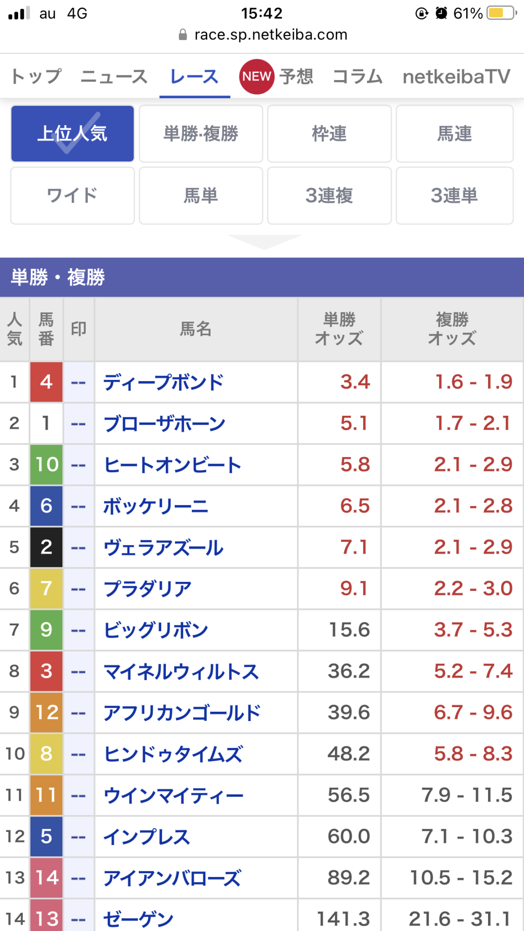524x931 pixels.
Task: Select the 上位人気 odds toggle
Action: [x=73, y=134]
